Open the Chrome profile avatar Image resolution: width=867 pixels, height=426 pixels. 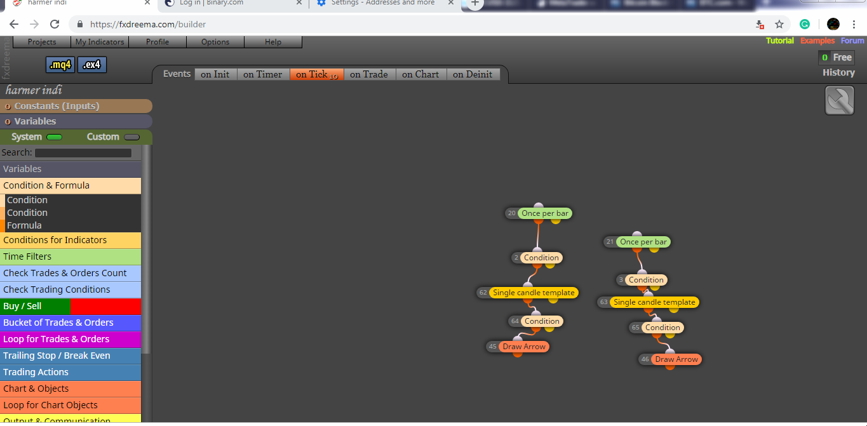point(833,24)
